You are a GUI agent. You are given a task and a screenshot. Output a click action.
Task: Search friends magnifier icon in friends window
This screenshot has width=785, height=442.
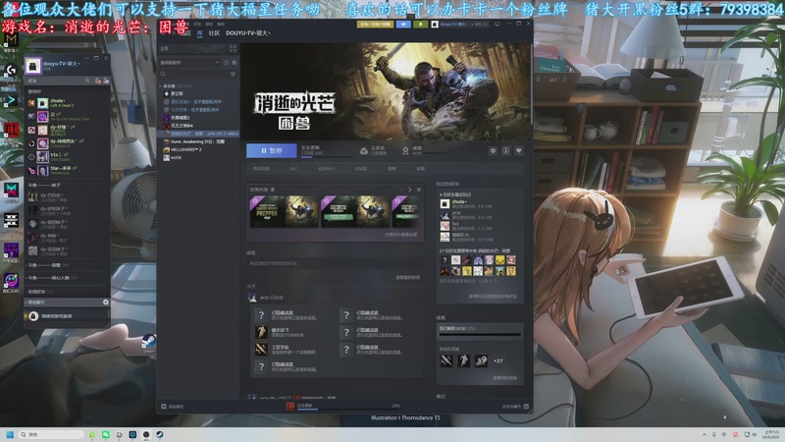[x=87, y=81]
